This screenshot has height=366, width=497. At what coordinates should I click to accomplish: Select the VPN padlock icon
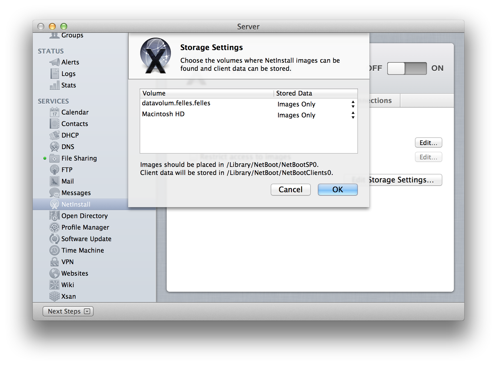55,262
